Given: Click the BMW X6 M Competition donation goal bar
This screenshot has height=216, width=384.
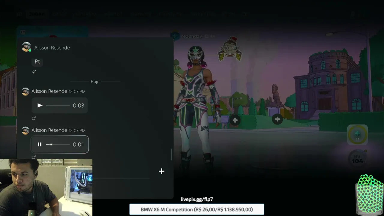Looking at the screenshot, I should pyautogui.click(x=197, y=209).
